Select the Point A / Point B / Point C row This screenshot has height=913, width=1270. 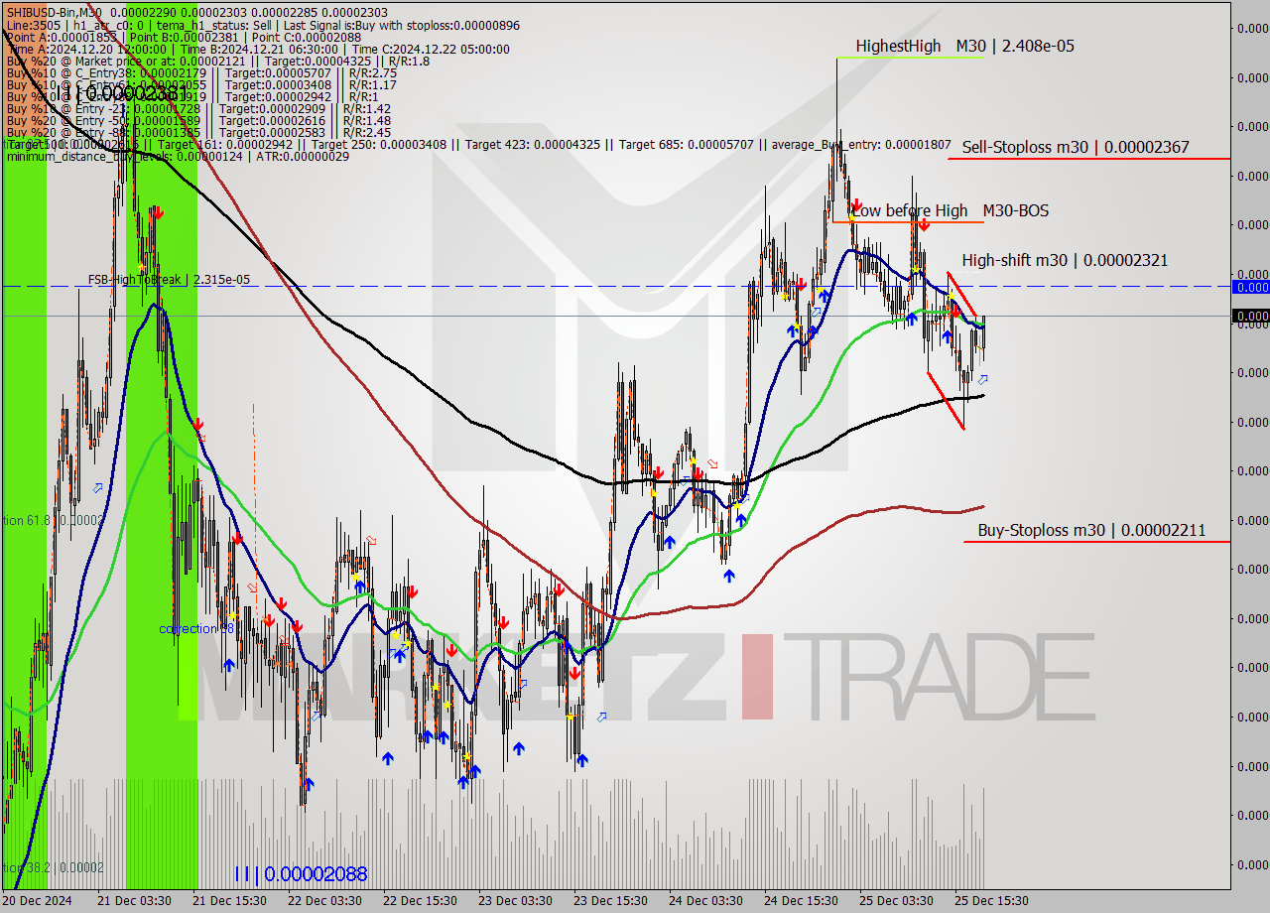coord(184,37)
